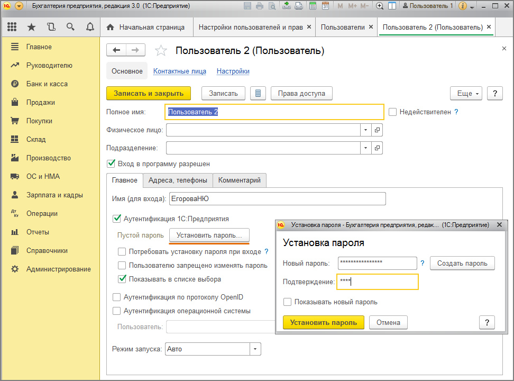Toggle the Вход в программу разрешен checkbox

pos(111,164)
